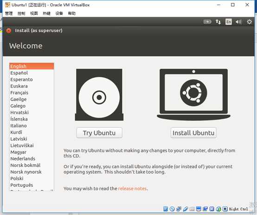
Task: Select Magyar in the language list
Action: [32, 152]
